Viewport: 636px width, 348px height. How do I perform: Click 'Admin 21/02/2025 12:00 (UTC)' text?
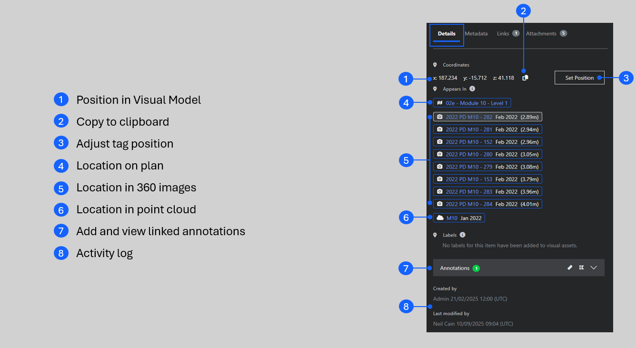point(470,299)
